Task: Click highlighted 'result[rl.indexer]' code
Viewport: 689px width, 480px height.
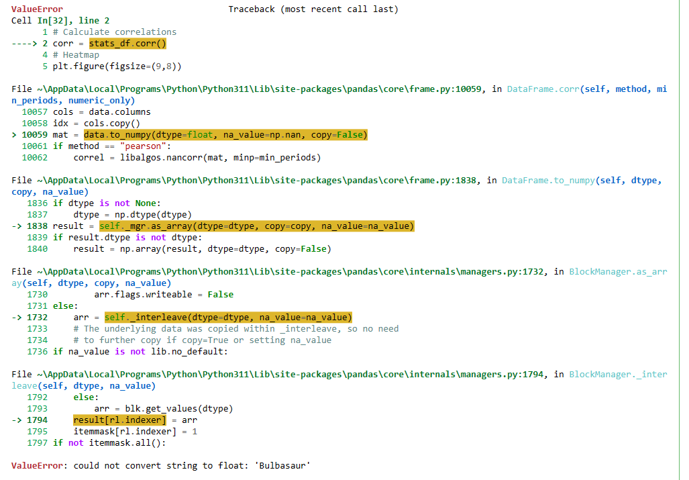Action: pos(119,421)
